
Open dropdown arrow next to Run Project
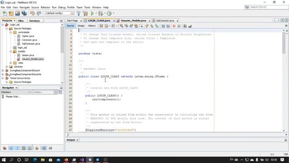click(96, 13)
